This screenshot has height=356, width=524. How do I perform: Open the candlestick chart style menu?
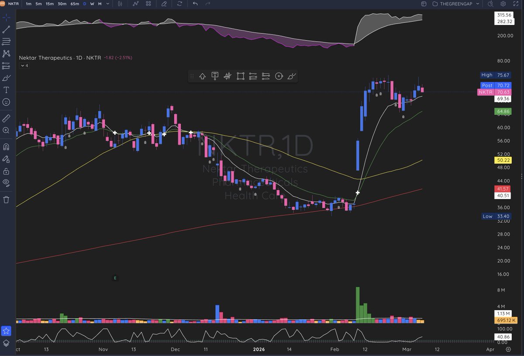[121, 3]
